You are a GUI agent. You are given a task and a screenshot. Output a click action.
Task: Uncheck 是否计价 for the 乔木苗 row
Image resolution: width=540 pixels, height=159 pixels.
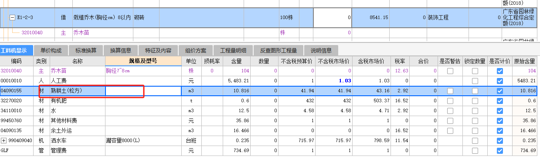pyautogui.click(x=500, y=71)
